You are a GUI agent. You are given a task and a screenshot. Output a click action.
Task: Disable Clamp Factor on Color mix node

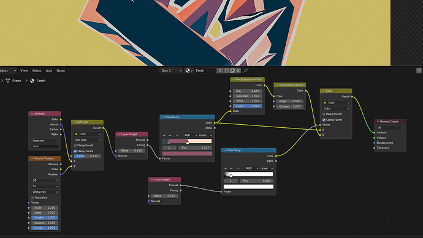324,120
